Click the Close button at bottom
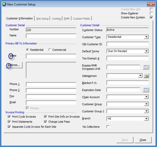This screenshot has width=157, height=147. coord(143,140)
